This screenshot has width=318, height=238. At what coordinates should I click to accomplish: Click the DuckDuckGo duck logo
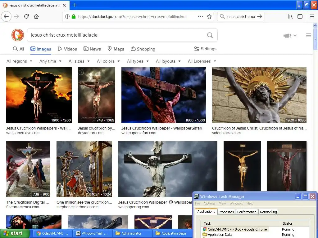(x=18, y=35)
